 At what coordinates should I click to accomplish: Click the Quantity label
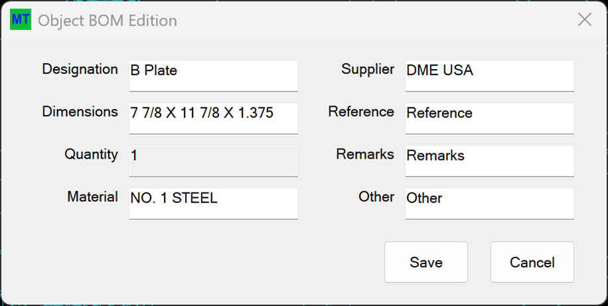(91, 155)
